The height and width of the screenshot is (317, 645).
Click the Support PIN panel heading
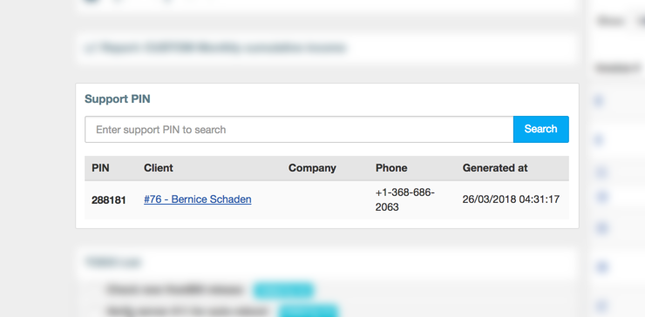click(118, 99)
